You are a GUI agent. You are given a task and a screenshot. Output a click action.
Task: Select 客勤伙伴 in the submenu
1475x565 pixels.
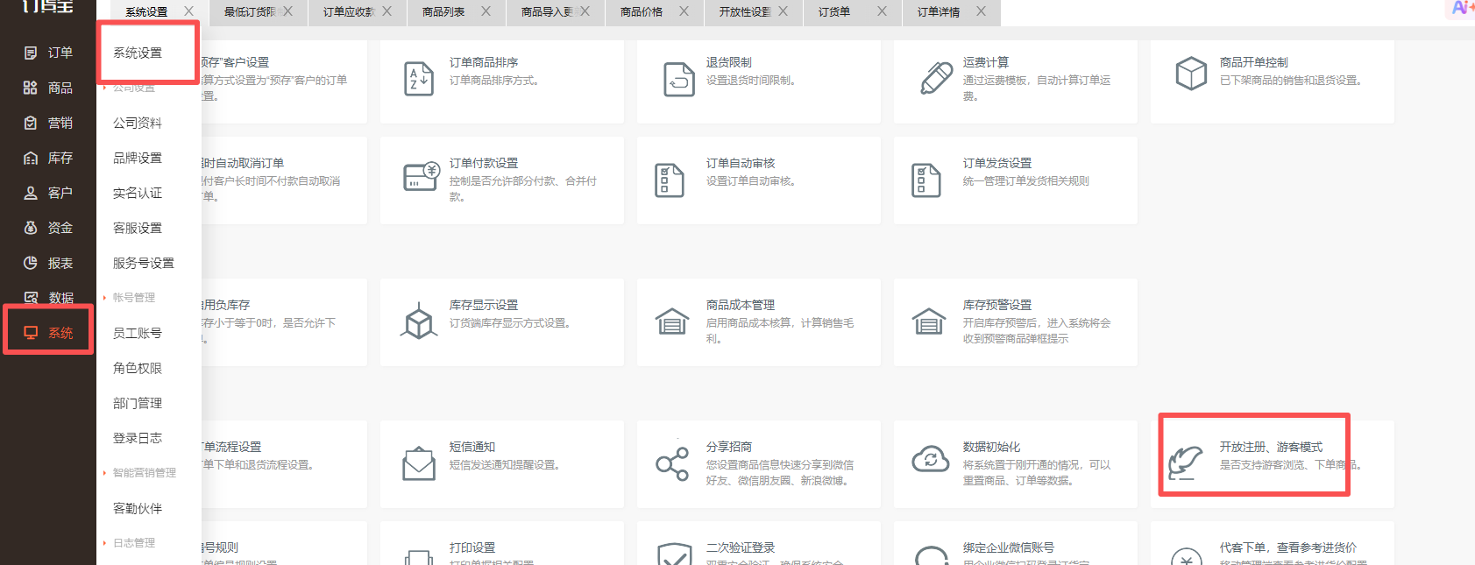click(x=138, y=508)
